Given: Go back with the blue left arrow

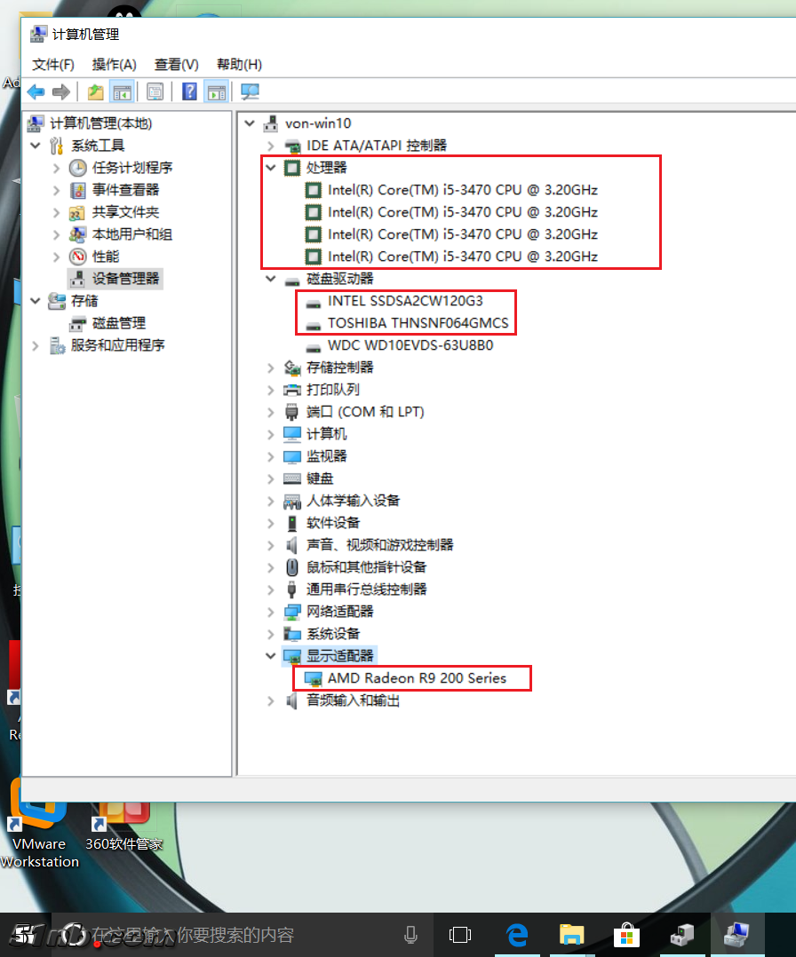Looking at the screenshot, I should (36, 92).
